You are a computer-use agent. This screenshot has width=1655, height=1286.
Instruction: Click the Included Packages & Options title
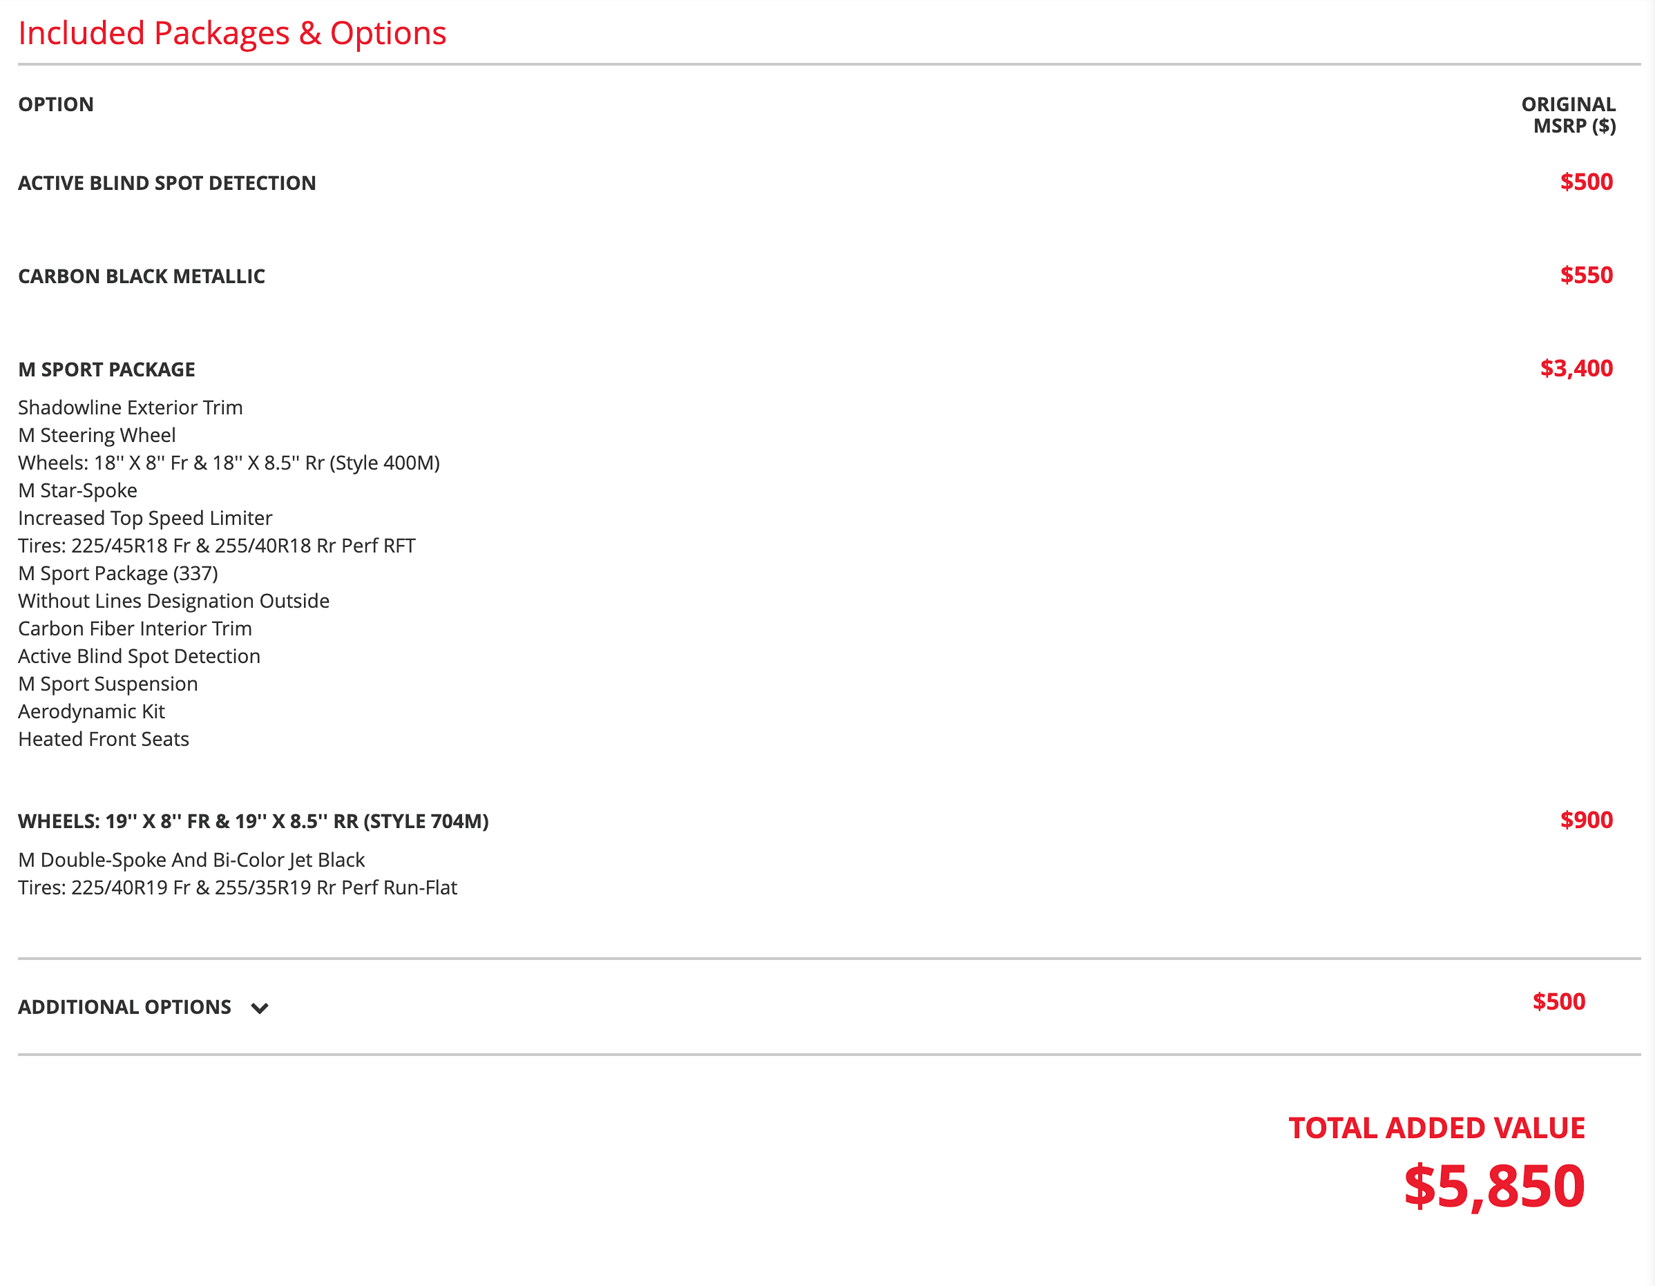point(232,33)
